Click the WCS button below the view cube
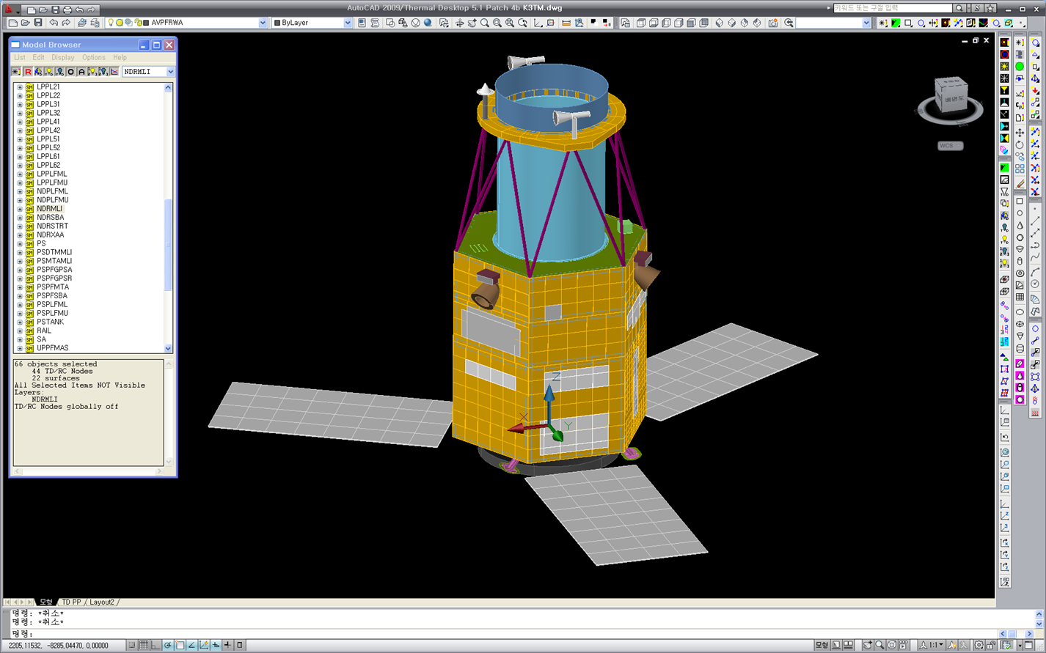The image size is (1046, 653). coord(950,146)
